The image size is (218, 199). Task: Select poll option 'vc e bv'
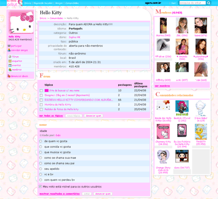point(41,174)
